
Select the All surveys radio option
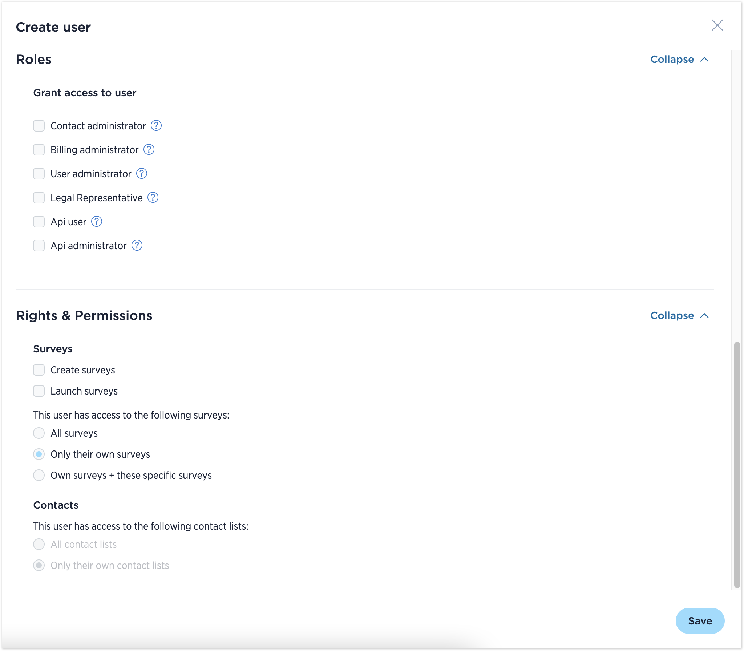pyautogui.click(x=39, y=433)
